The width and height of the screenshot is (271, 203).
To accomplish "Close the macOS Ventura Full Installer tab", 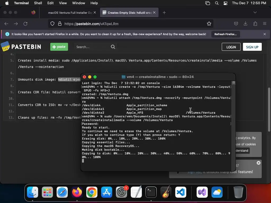I will (95, 12).
